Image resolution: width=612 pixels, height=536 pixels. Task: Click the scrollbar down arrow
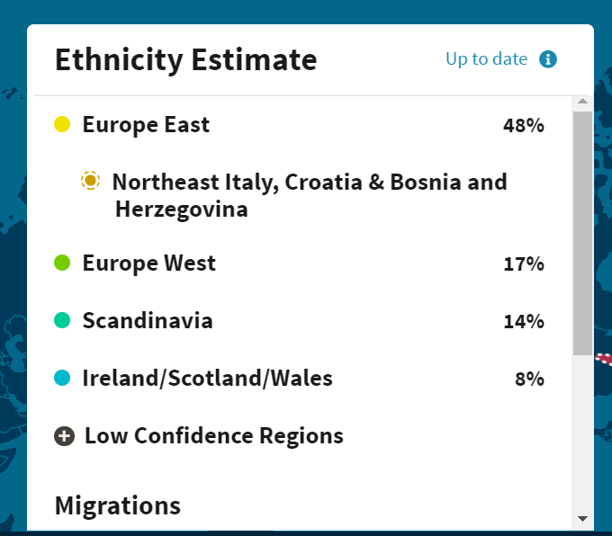coord(582,519)
